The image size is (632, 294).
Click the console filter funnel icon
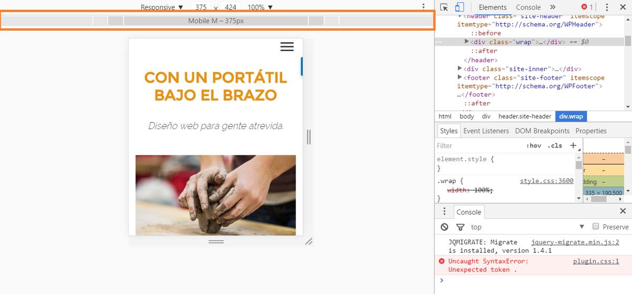pyautogui.click(x=460, y=227)
